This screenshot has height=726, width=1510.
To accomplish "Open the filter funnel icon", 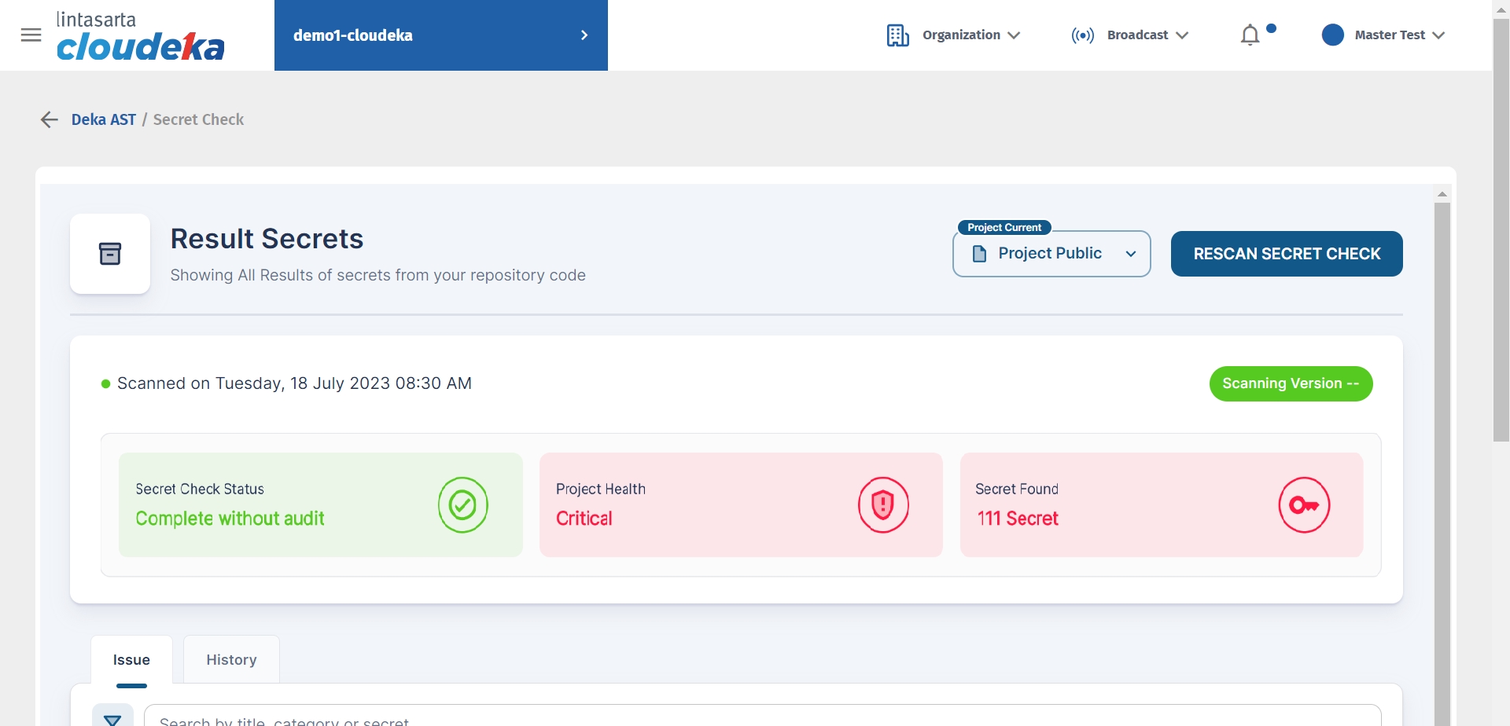I will tap(112, 718).
